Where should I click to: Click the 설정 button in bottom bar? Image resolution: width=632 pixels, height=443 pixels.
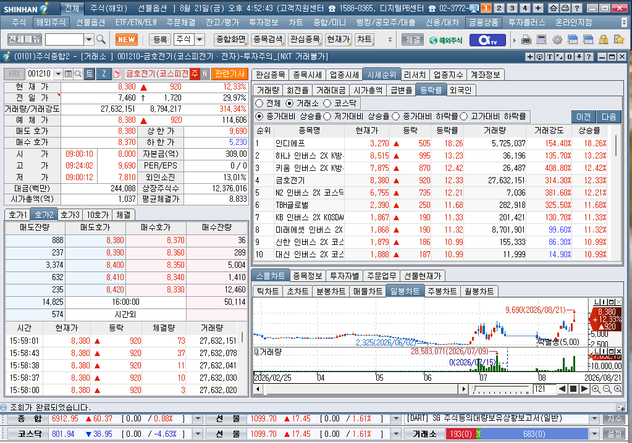pyautogui.click(x=615, y=434)
